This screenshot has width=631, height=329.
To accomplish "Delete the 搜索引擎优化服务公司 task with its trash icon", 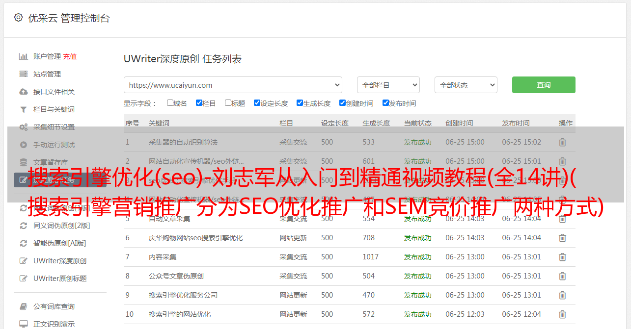I will 562,295.
